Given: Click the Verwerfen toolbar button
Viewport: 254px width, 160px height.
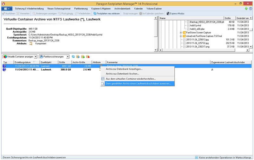Looking at the screenshot, I should pos(23,14).
